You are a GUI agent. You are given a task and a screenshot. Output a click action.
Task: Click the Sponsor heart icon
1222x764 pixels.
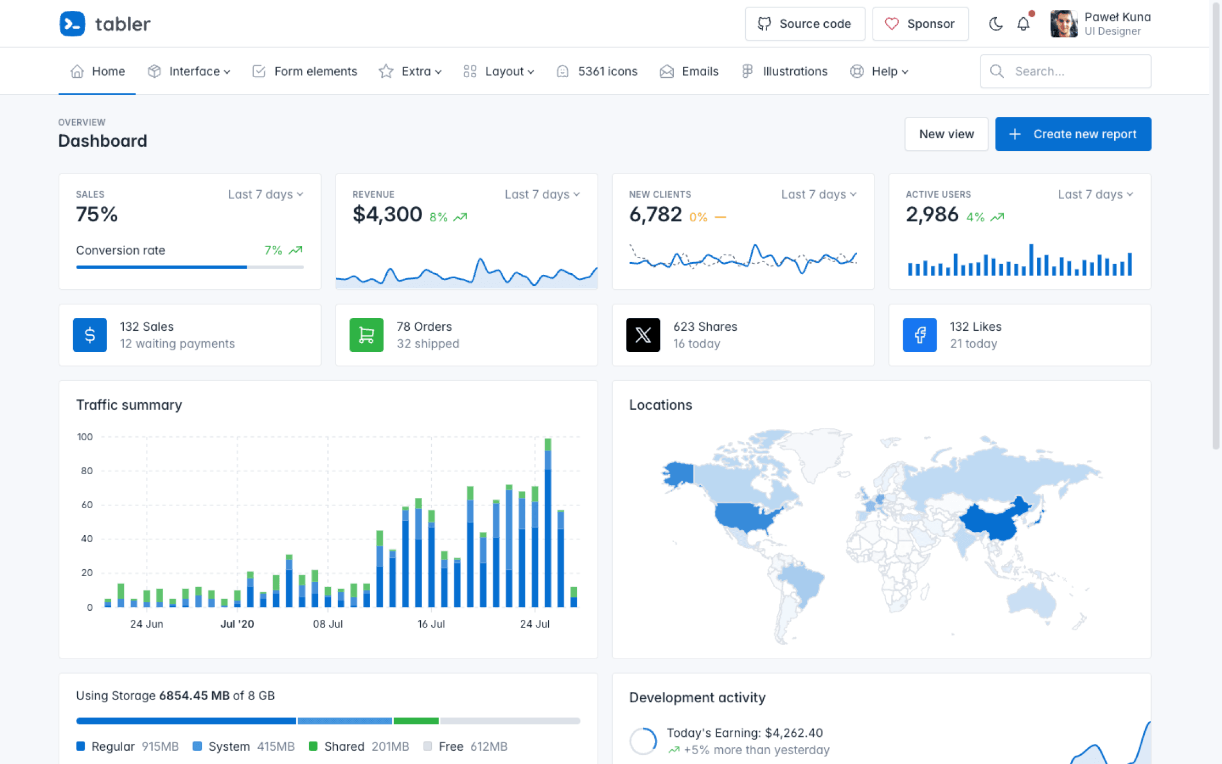pos(891,24)
